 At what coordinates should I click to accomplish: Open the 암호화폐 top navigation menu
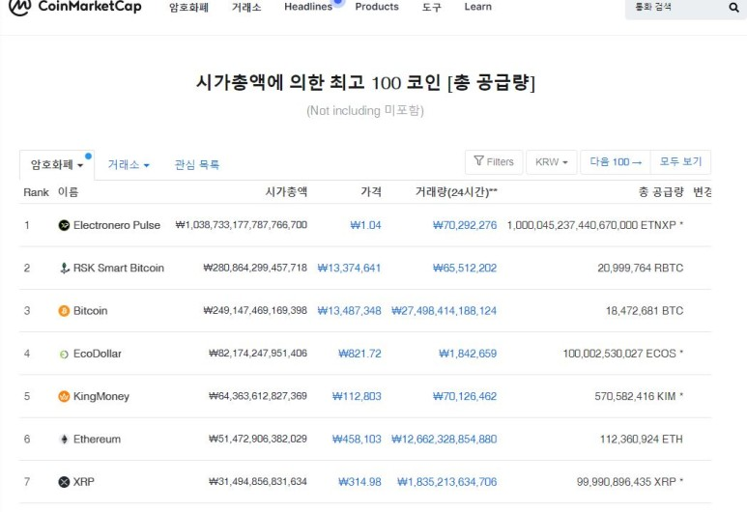point(188,7)
